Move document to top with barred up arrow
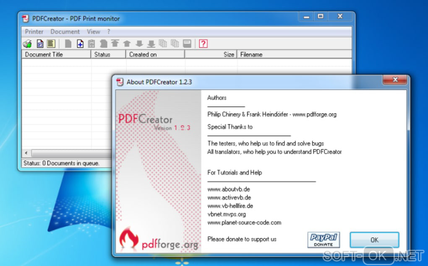This screenshot has height=266, width=428. (115, 44)
